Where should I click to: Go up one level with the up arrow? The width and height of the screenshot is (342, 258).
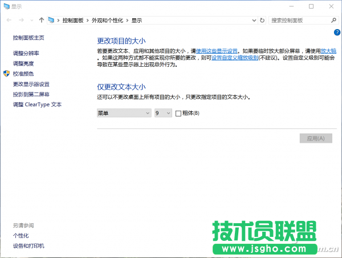[x=40, y=20]
